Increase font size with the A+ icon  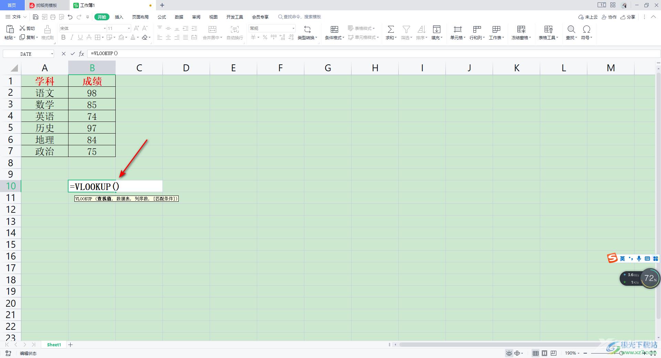pyautogui.click(x=136, y=28)
